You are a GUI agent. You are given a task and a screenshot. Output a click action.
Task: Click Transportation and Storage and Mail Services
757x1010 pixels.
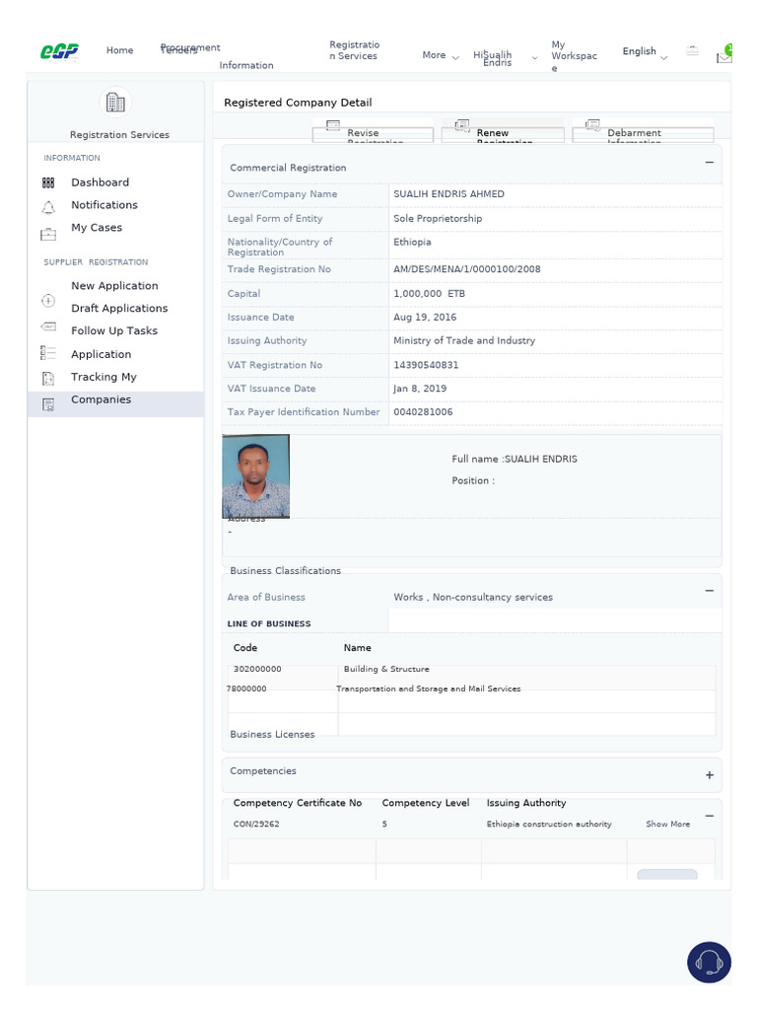pyautogui.click(x=428, y=688)
